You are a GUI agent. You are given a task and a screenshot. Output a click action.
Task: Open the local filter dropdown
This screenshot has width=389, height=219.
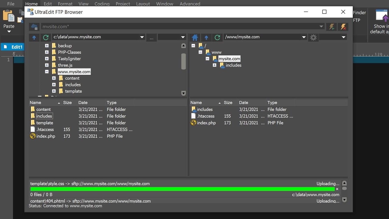(x=183, y=37)
